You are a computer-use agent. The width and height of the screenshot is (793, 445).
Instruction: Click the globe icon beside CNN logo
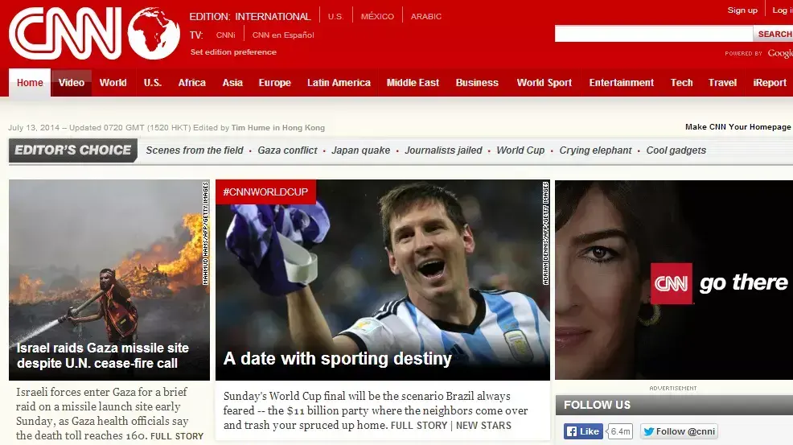(x=154, y=34)
